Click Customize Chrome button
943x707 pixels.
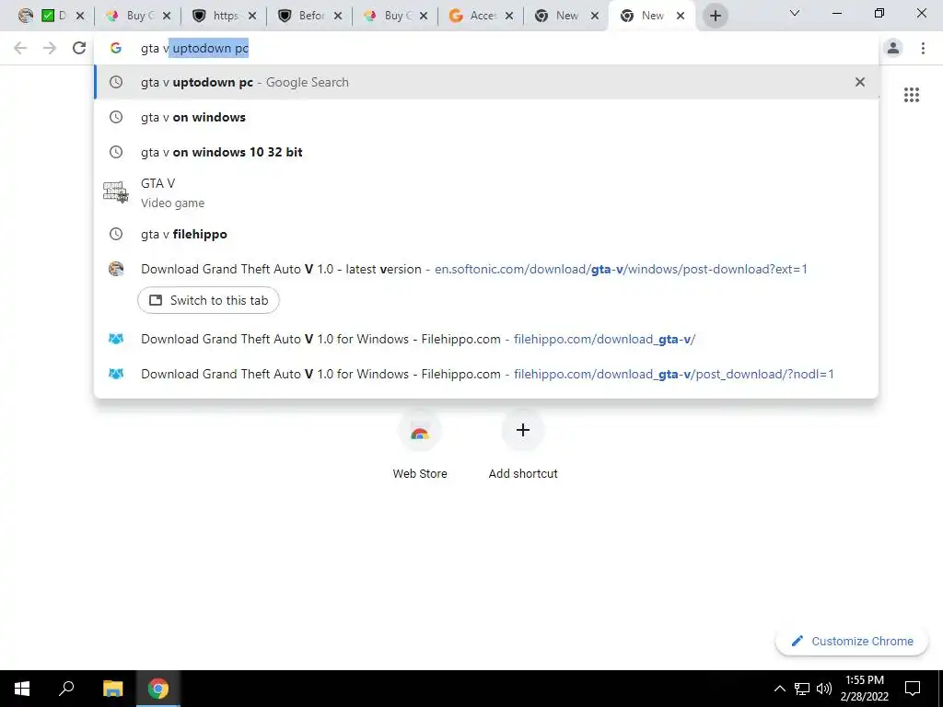852,642
